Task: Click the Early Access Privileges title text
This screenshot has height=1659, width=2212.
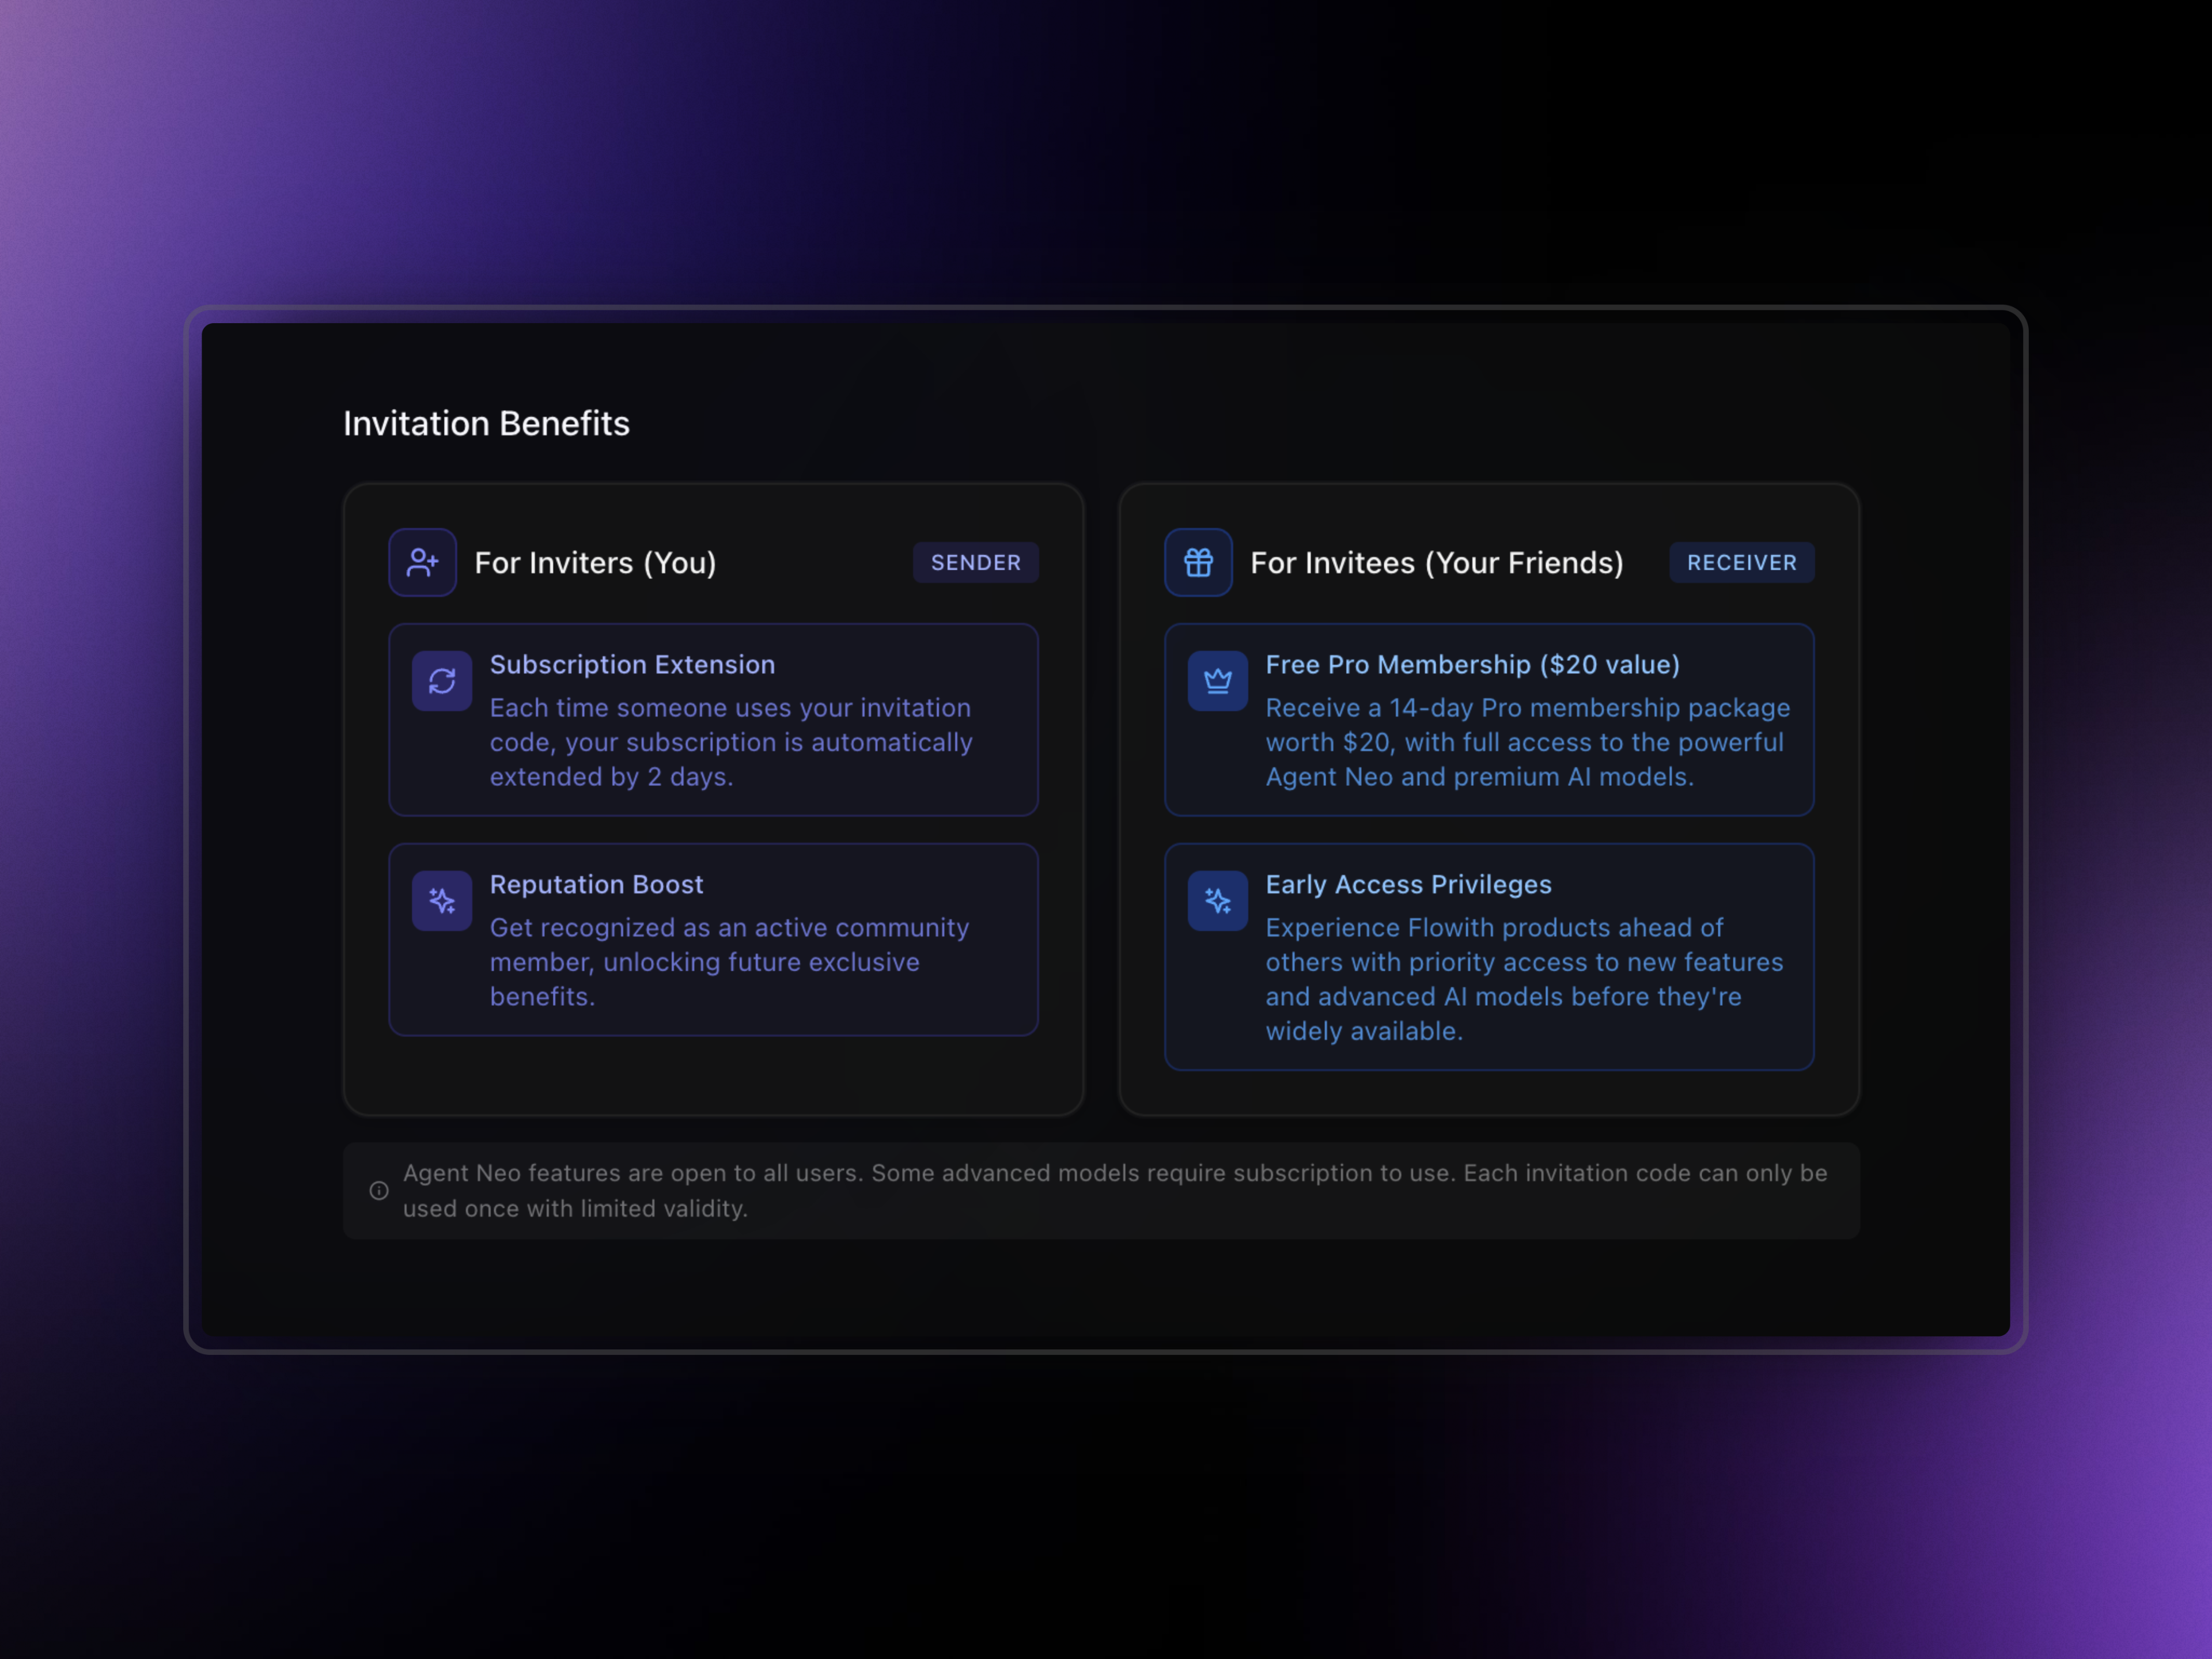Action: coord(1408,885)
